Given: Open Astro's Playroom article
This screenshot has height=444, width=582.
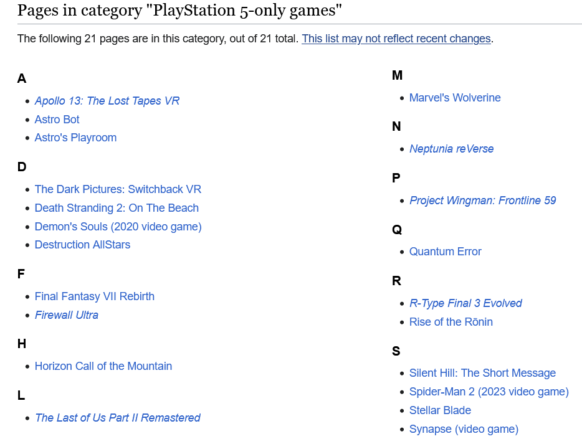Looking at the screenshot, I should (x=75, y=138).
